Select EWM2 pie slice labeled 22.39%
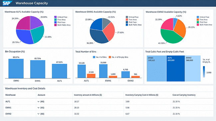216x121 pixels. 168,25
